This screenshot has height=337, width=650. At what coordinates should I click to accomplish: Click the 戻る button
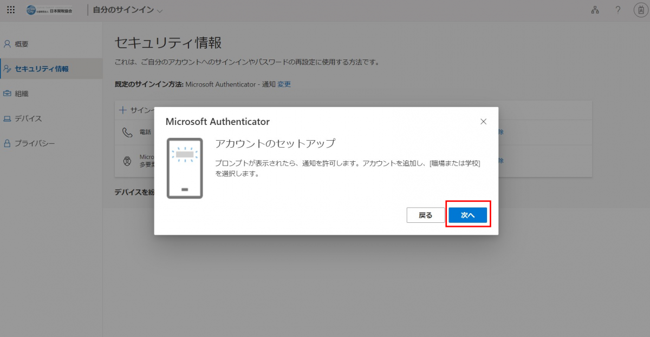pos(426,215)
